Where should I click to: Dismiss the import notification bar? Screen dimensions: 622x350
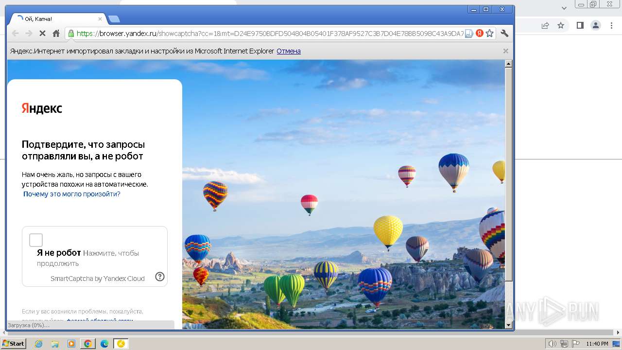[x=505, y=51]
